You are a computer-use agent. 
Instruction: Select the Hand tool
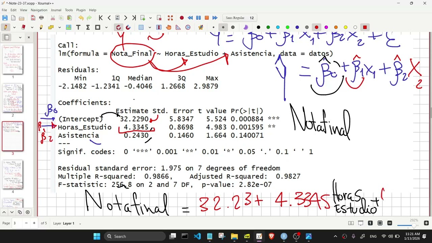pos(168,27)
